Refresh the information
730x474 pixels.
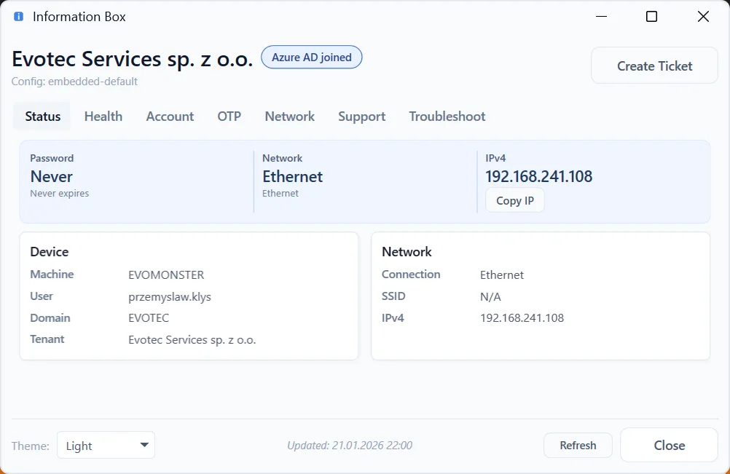click(x=578, y=445)
